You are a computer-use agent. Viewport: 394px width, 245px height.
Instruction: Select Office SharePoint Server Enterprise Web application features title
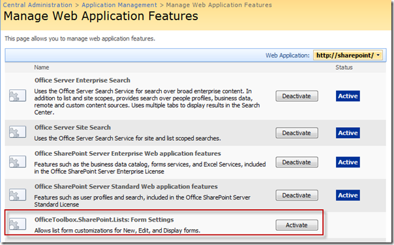(x=128, y=154)
